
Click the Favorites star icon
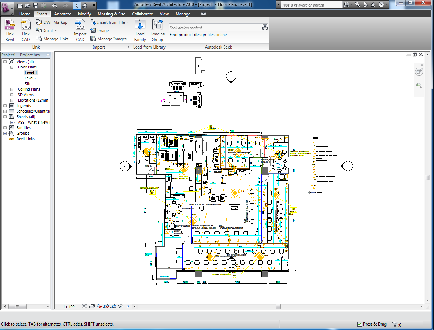(x=373, y=5)
